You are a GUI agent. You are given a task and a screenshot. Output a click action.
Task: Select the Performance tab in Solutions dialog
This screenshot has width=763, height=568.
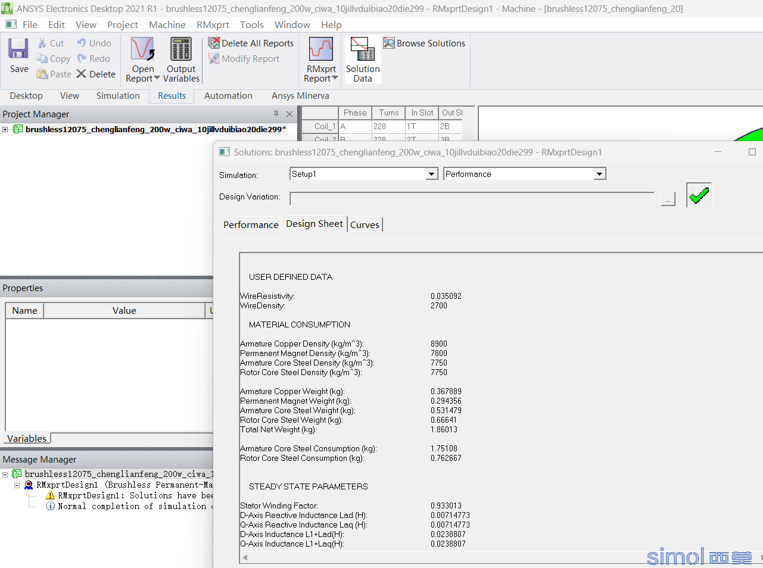251,224
